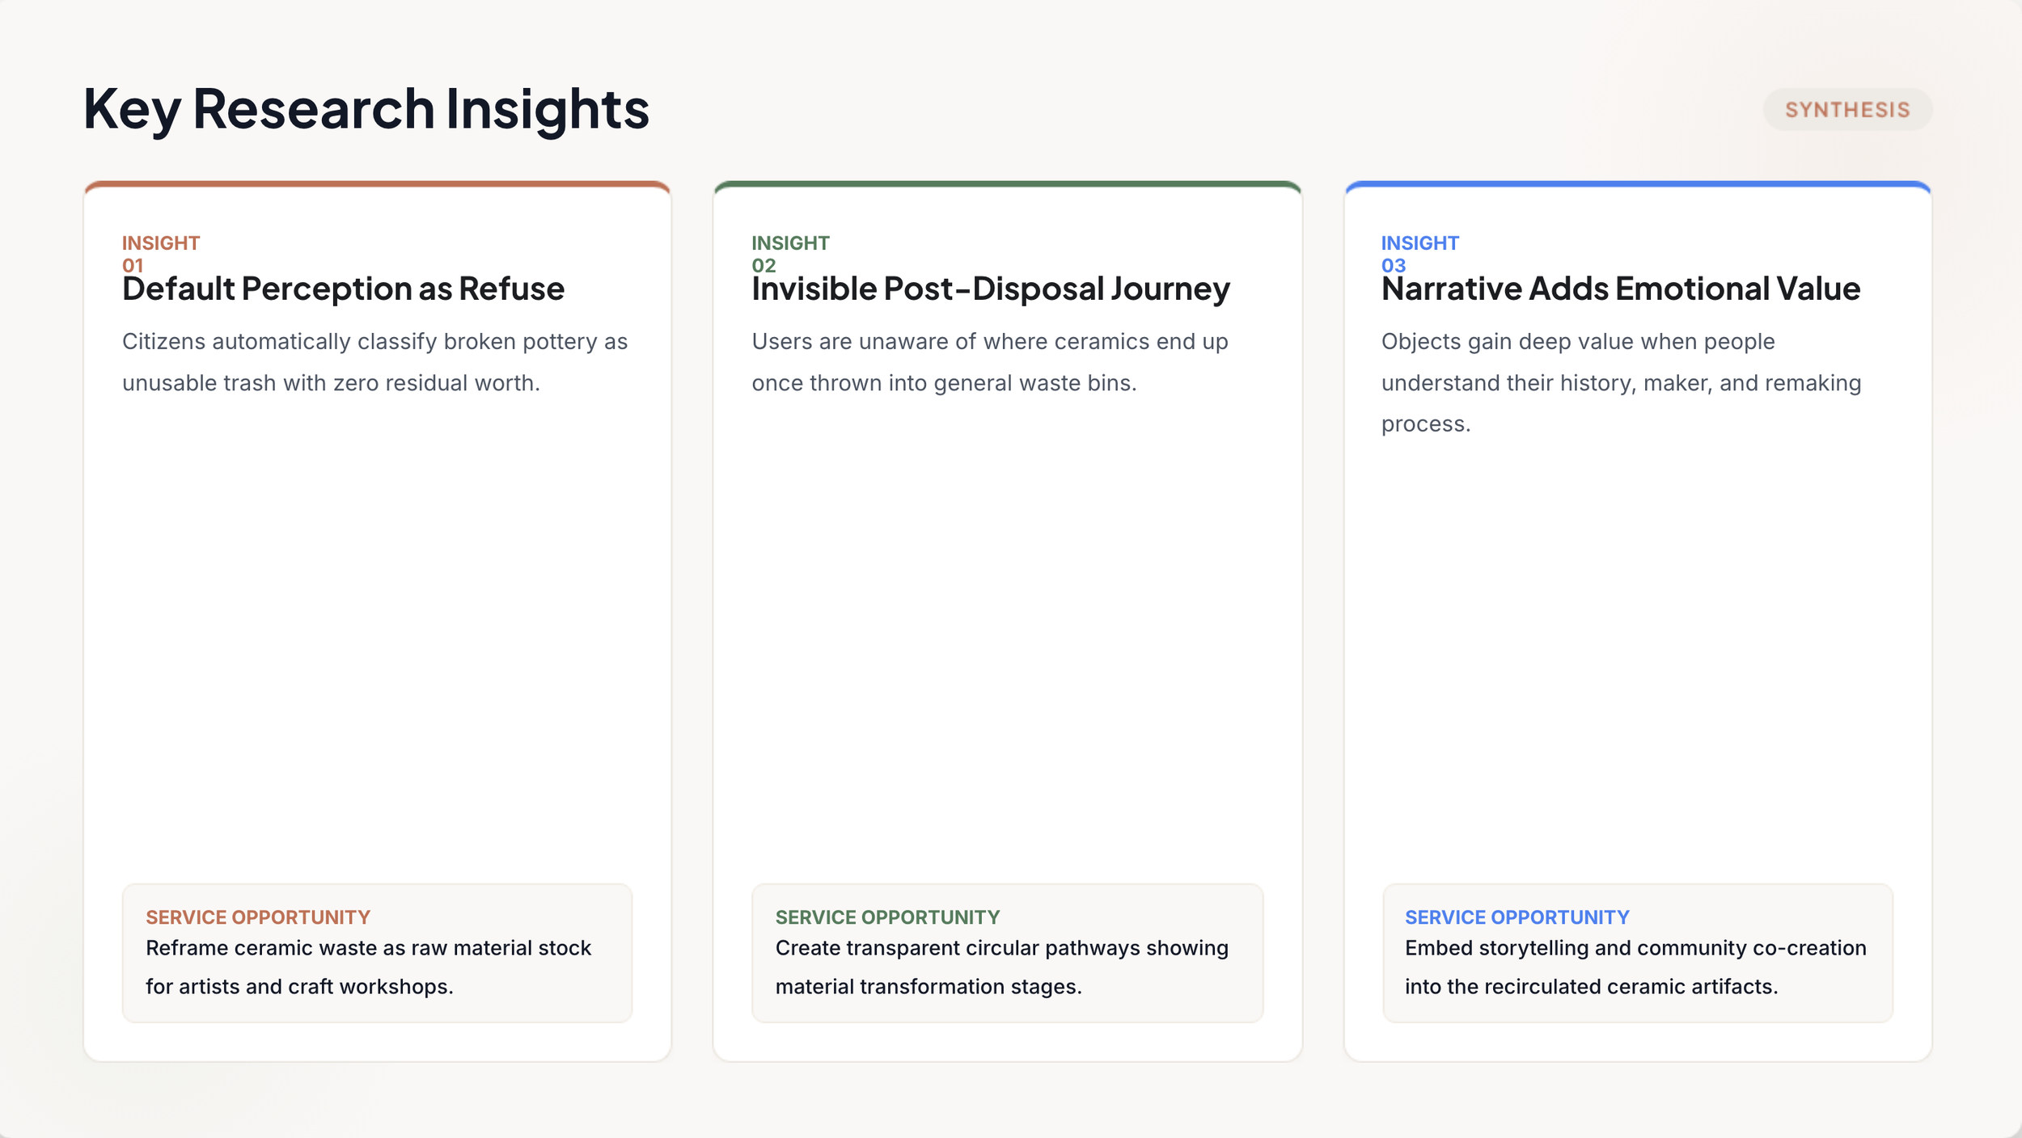Click the blue top bar of third card
The height and width of the screenshot is (1138, 2022).
point(1638,184)
